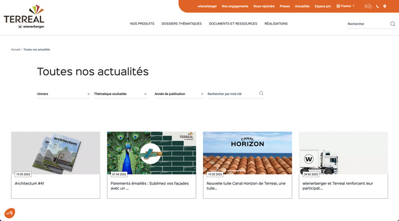Expand the Année de publication dropdown
This screenshot has height=221, width=399.
point(179,94)
